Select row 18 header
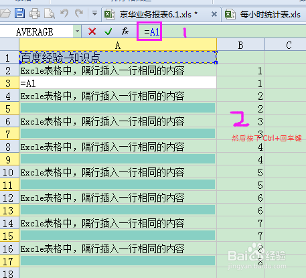Screen dimensions: 306x278 click(9, 273)
